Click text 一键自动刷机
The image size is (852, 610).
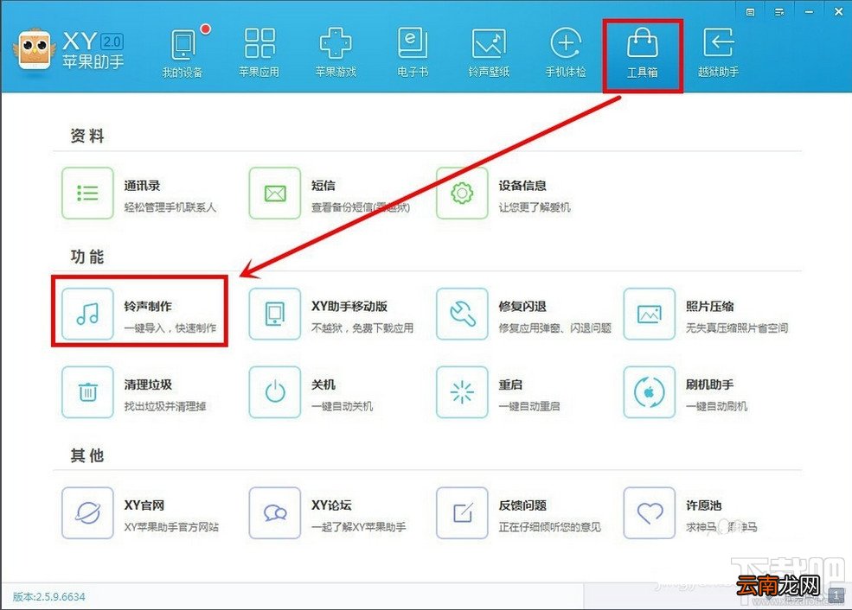[717, 406]
